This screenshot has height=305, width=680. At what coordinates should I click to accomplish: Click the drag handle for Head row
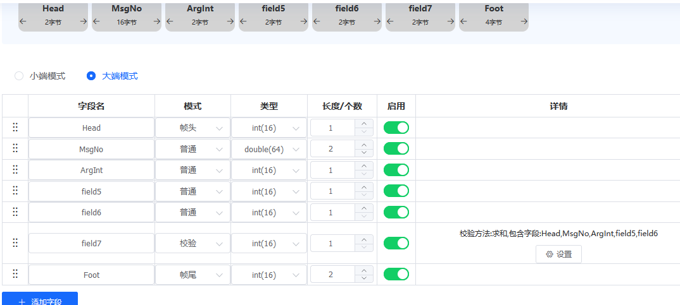[15, 128]
